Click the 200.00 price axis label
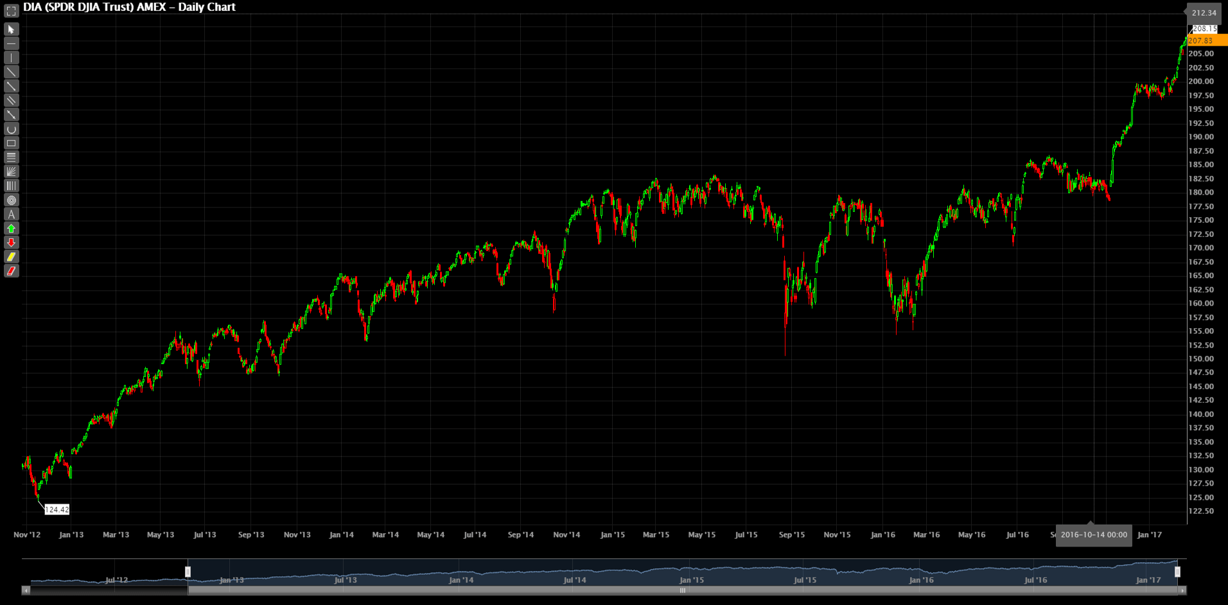This screenshot has width=1228, height=605. pyautogui.click(x=1200, y=82)
